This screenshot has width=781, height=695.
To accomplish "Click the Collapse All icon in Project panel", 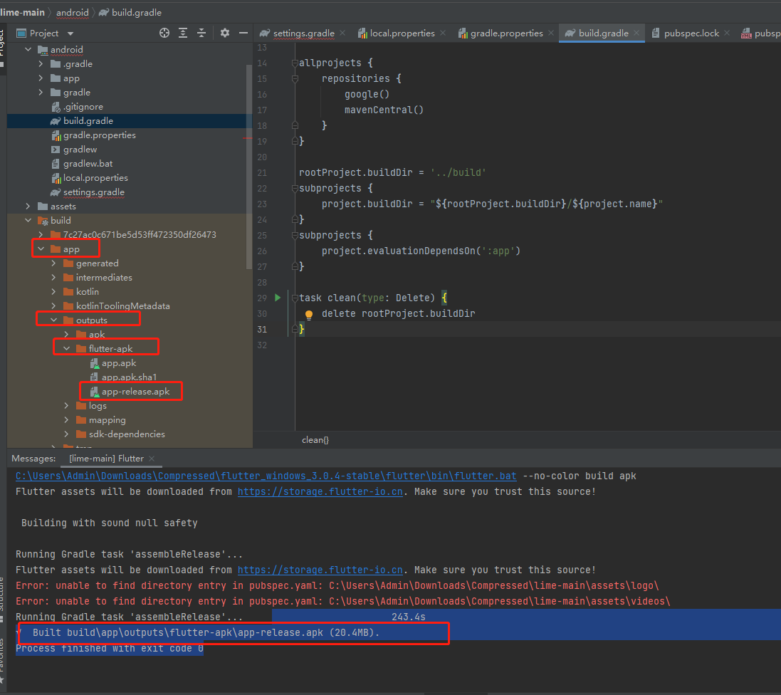I will pos(201,33).
